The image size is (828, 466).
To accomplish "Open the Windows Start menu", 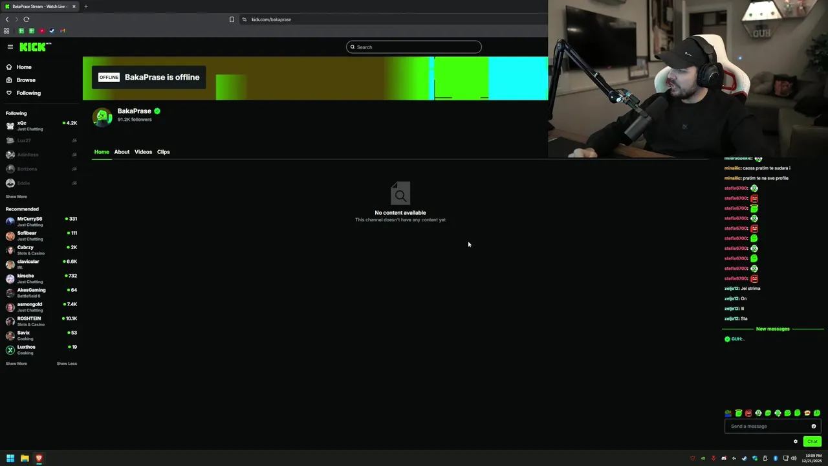I will coord(10,458).
